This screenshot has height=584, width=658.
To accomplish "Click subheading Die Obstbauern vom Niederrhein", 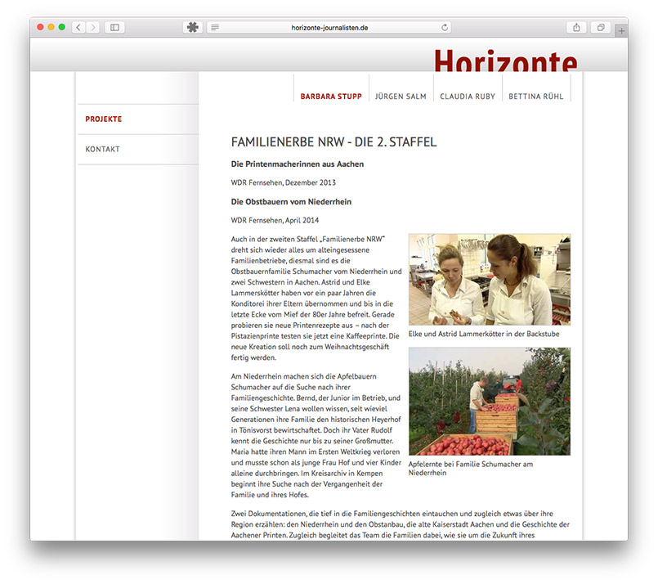I will click(x=291, y=201).
